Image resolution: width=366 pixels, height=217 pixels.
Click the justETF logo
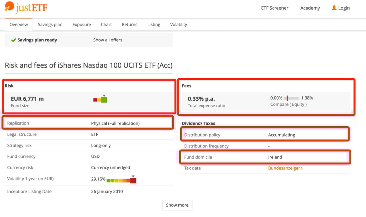[x=26, y=8]
